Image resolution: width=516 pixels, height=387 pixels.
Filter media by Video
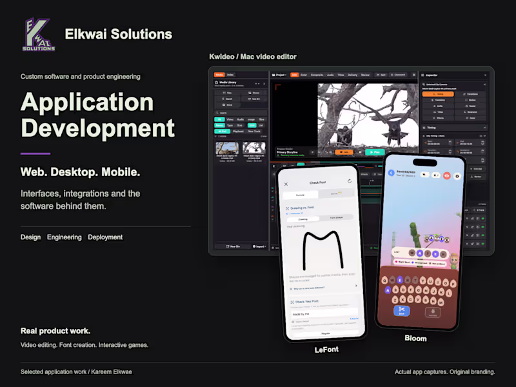click(230, 119)
